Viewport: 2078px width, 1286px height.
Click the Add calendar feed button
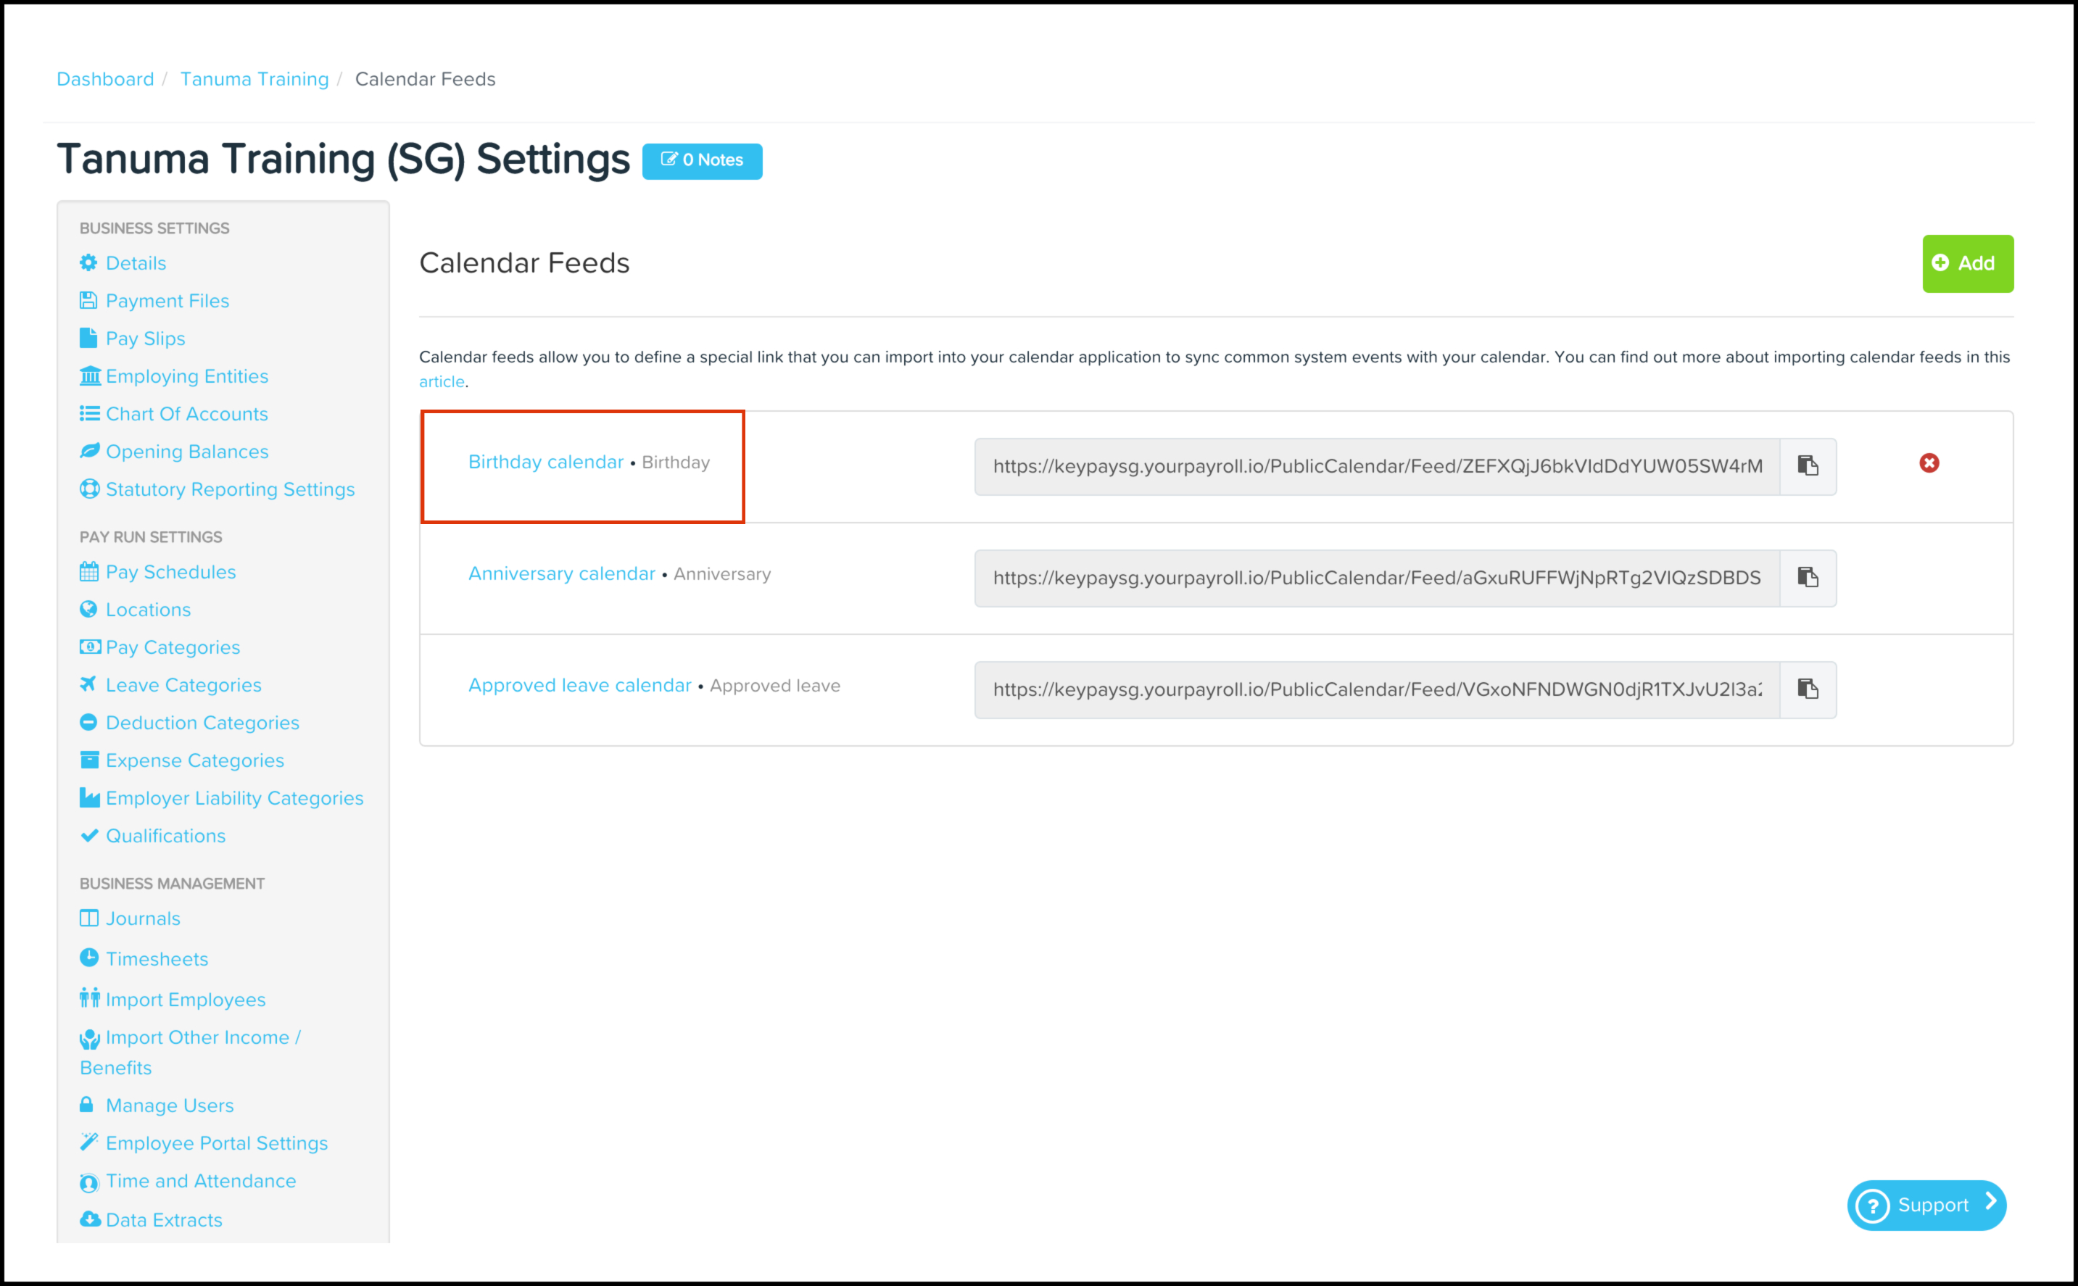(x=1966, y=264)
